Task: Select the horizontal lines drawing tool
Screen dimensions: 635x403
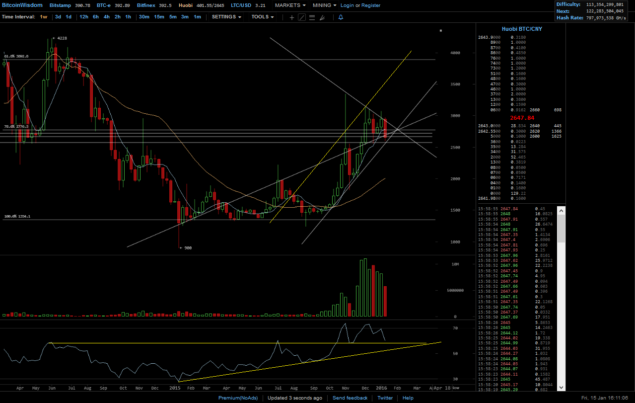Action: (312, 17)
